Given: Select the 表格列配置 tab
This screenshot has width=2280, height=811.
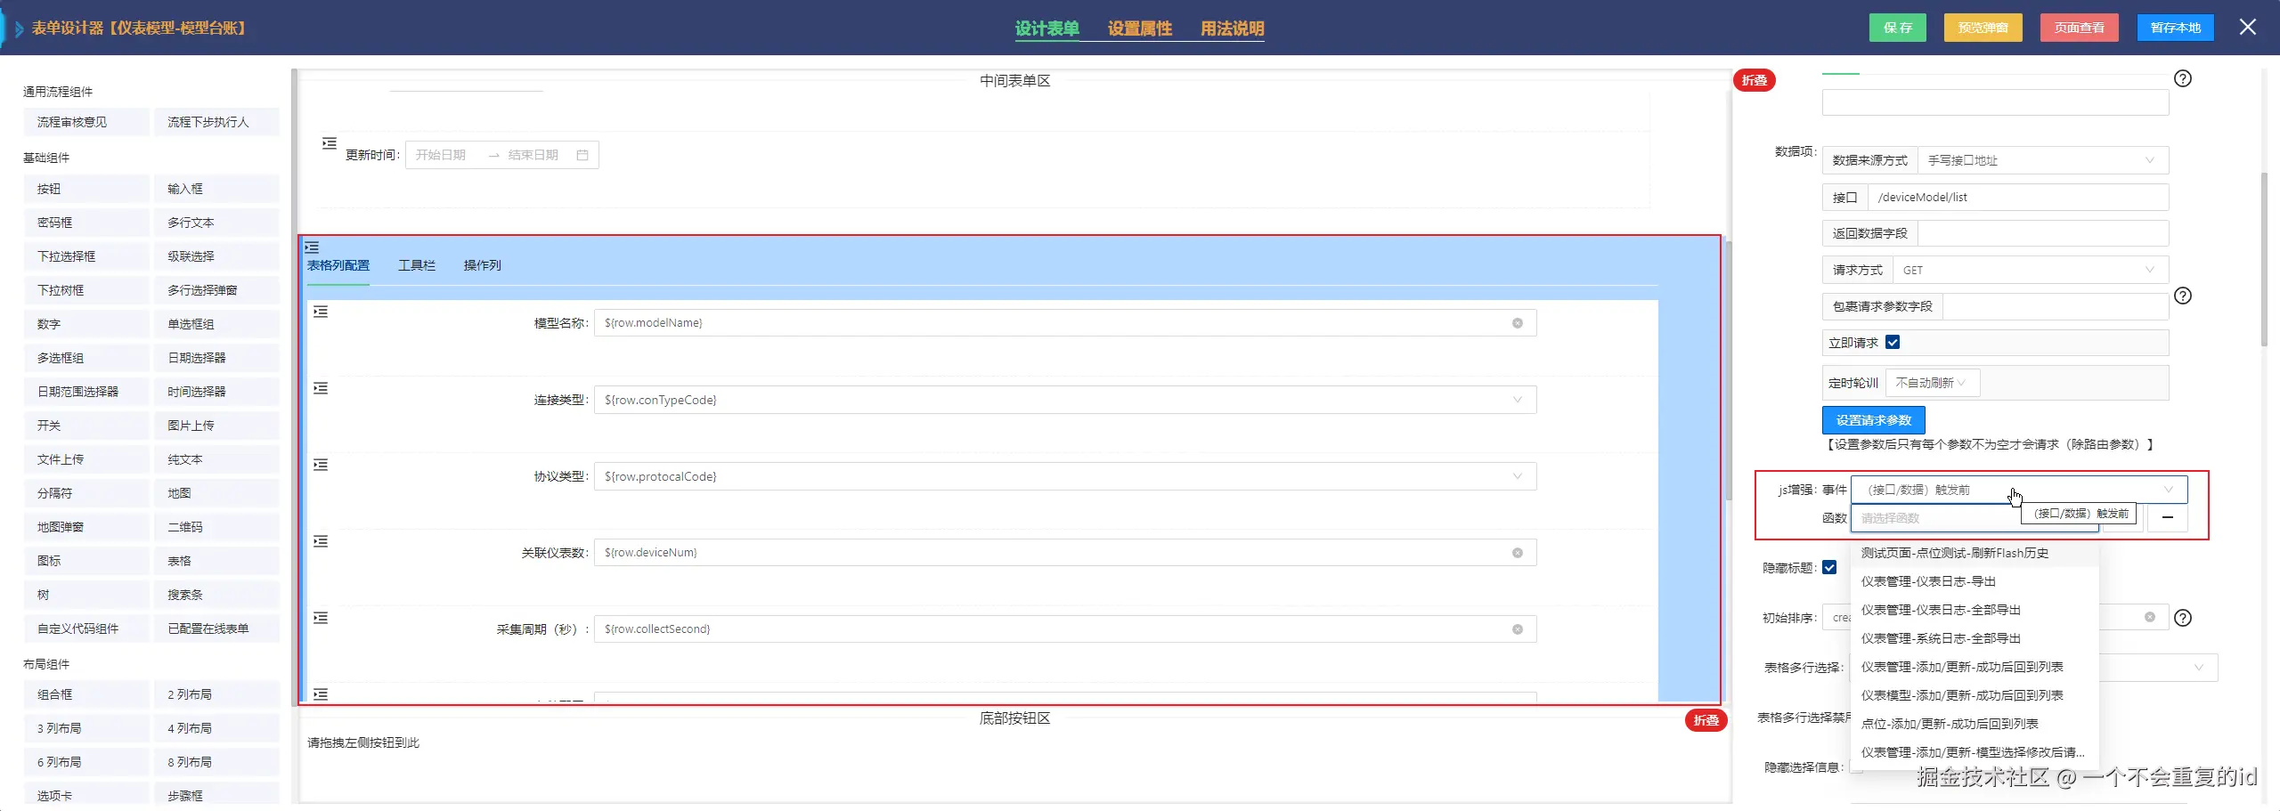Looking at the screenshot, I should [338, 265].
